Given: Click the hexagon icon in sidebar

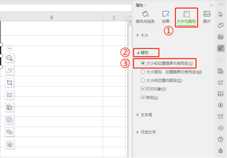Looking at the screenshot, I should 220,105.
